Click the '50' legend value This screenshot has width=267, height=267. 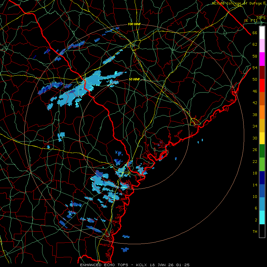click(x=255, y=79)
